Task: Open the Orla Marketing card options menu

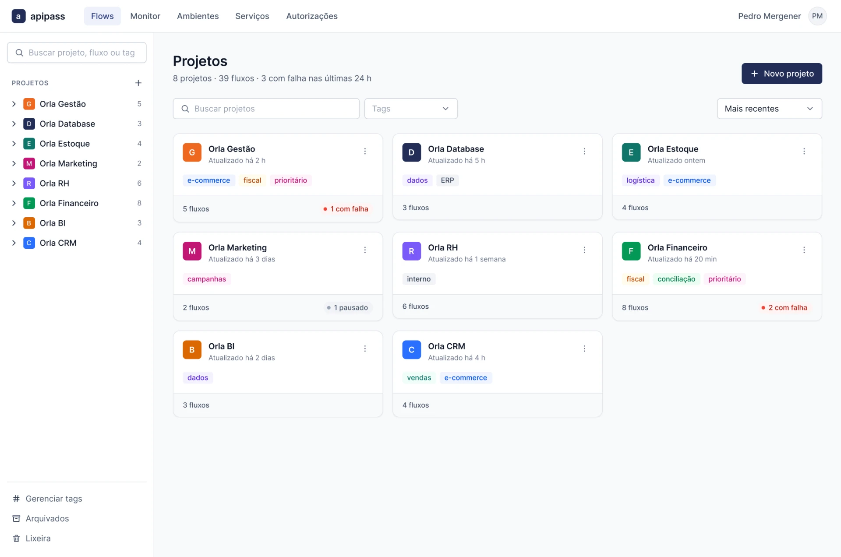Action: coord(365,250)
